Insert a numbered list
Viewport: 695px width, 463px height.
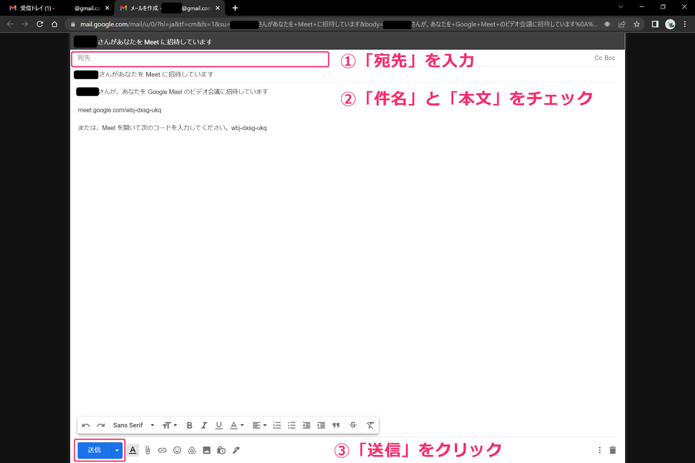coord(277,425)
